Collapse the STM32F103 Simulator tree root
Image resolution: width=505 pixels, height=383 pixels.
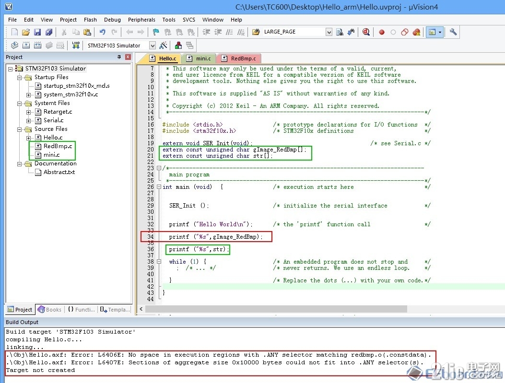10,69
